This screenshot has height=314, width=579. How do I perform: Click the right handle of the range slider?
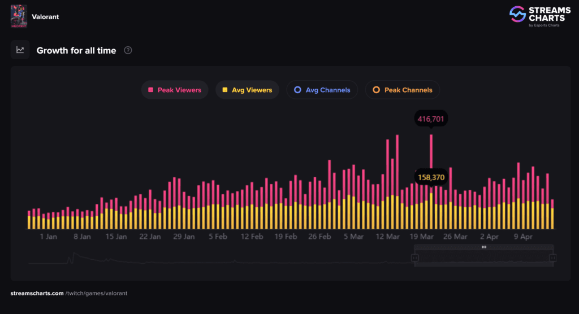click(553, 258)
